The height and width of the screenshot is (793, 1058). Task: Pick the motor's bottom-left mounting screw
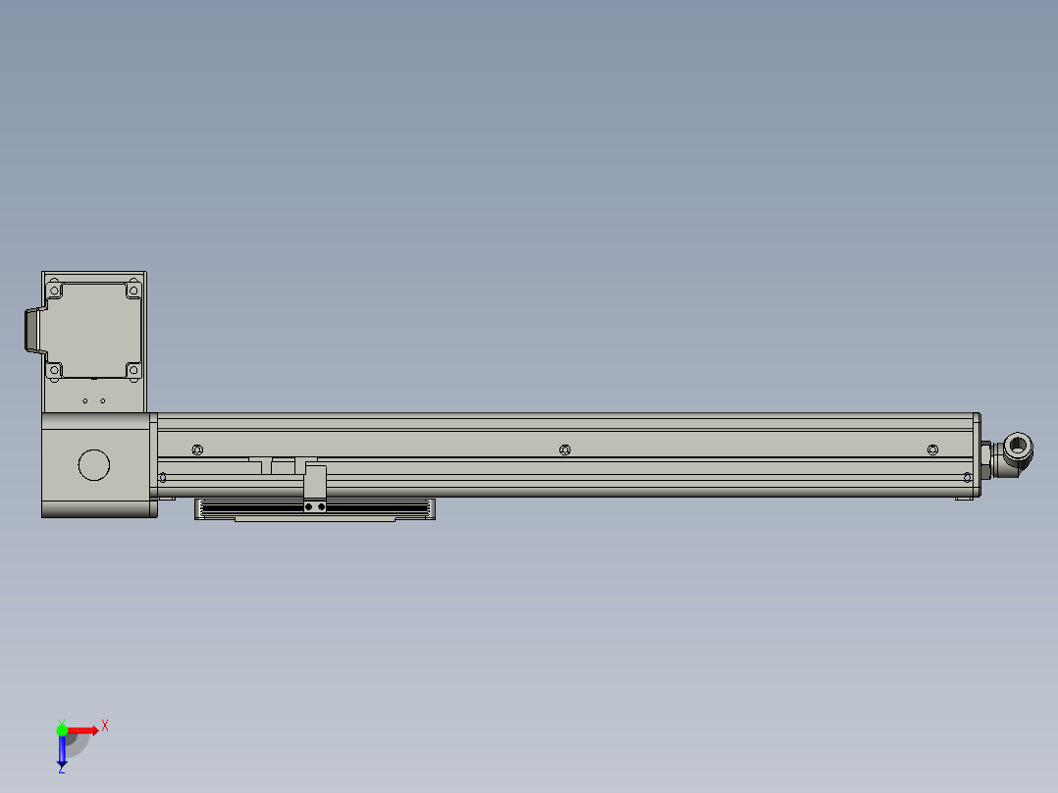[x=55, y=369]
